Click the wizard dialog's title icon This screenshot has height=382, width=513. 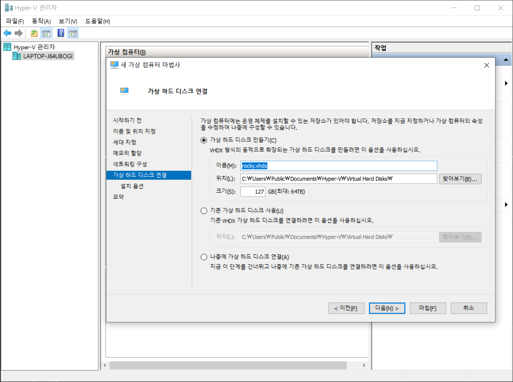pos(114,65)
